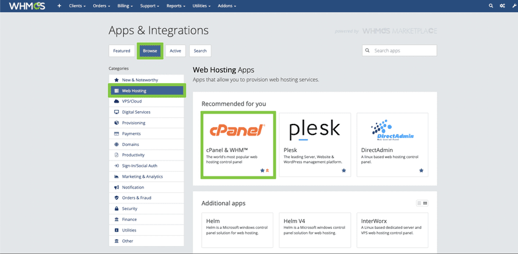Expand the Clients dropdown menu
Viewport: 518px width, 254px height.
coord(77,6)
